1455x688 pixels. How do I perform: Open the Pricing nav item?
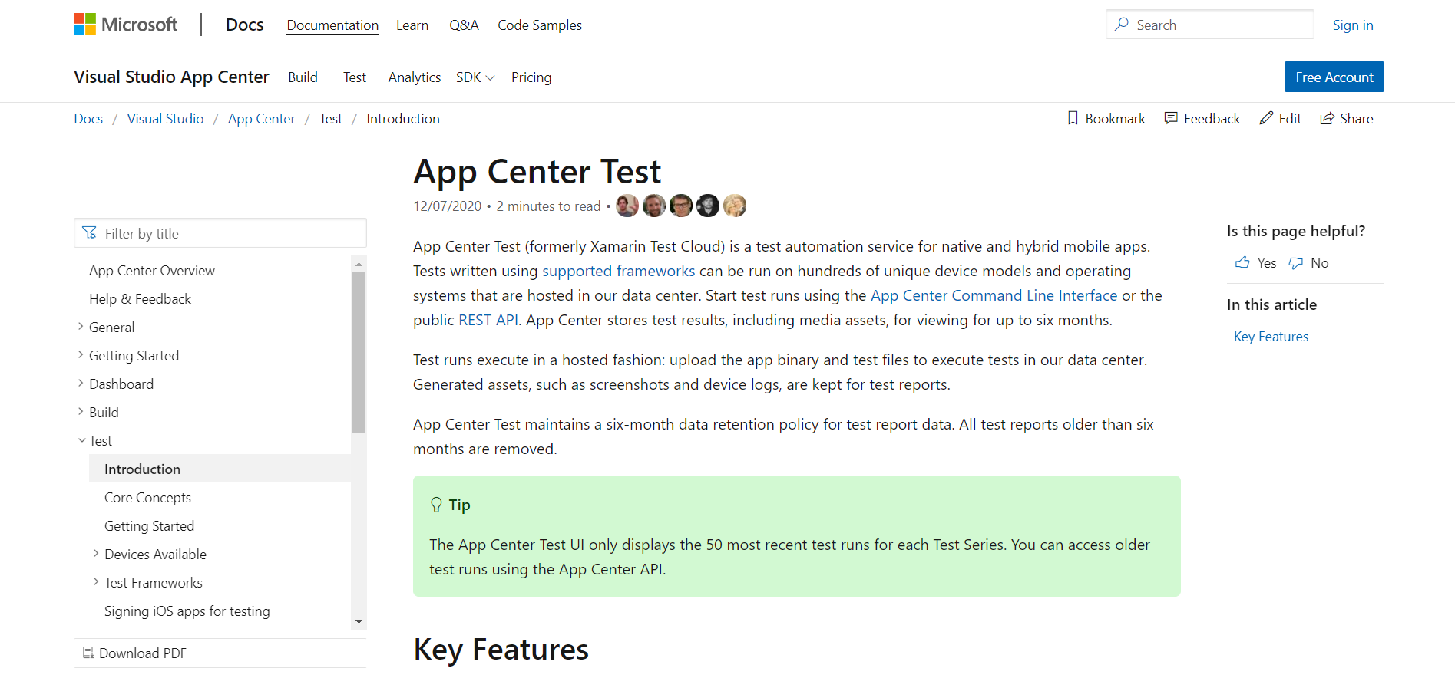[531, 77]
